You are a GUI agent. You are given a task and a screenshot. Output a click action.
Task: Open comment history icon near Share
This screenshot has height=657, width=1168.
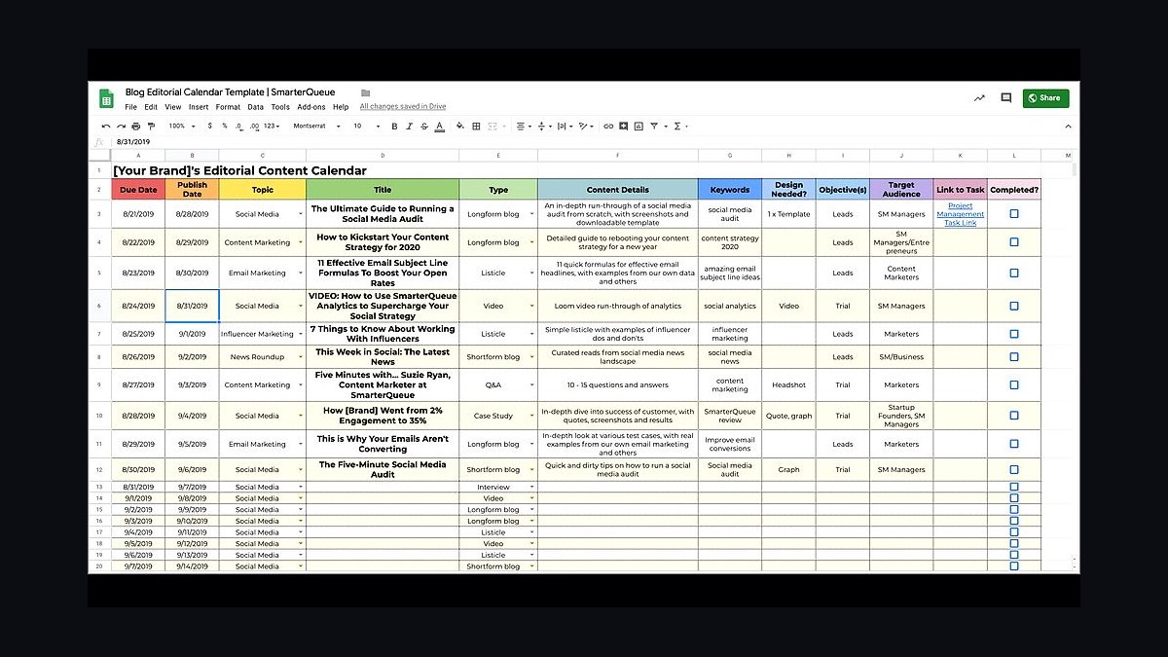(1006, 97)
